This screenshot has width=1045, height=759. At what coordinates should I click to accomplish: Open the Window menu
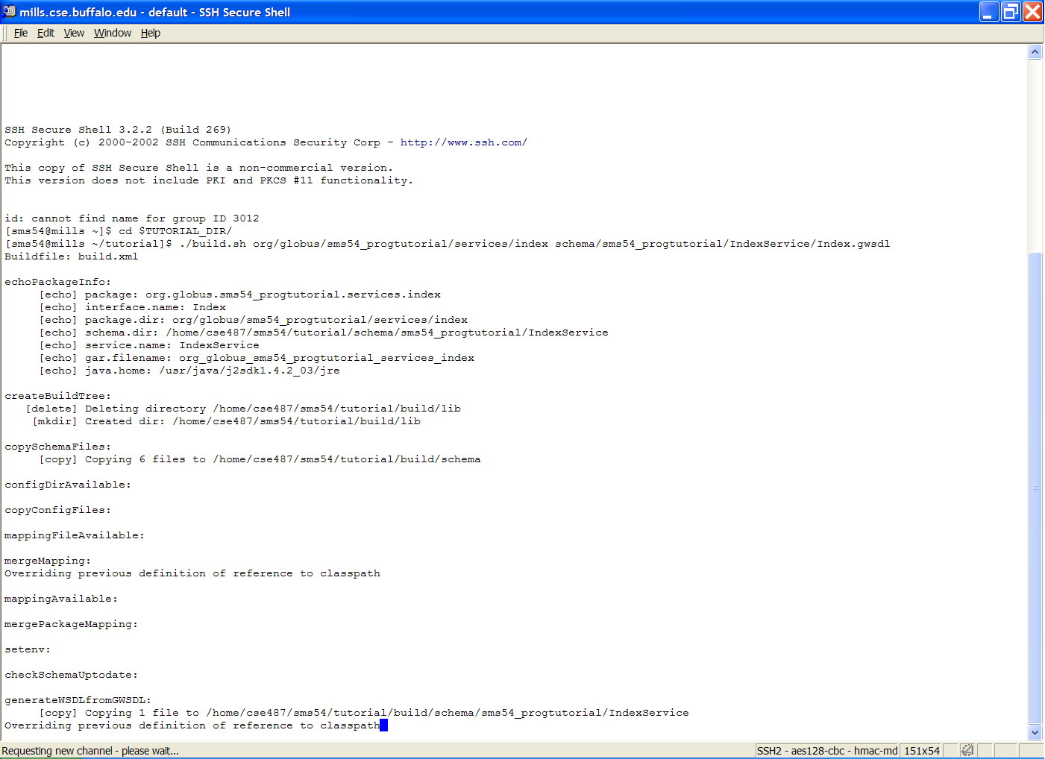113,33
